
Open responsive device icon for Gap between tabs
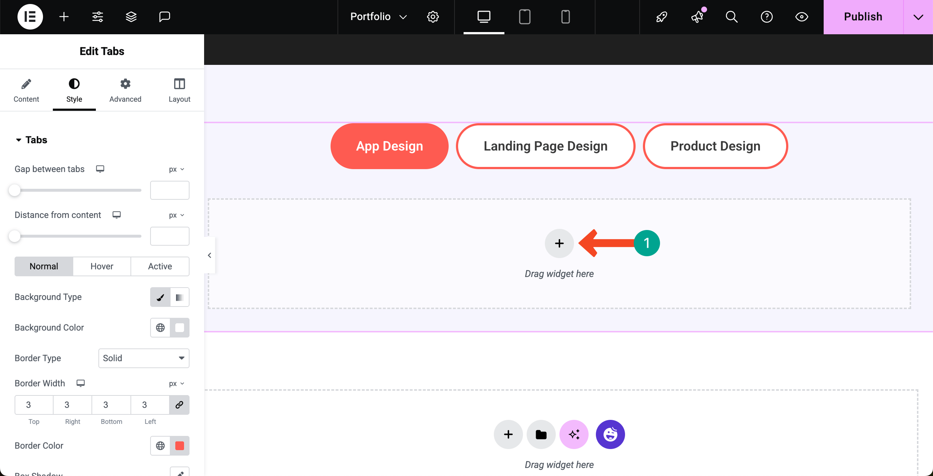[x=100, y=169]
